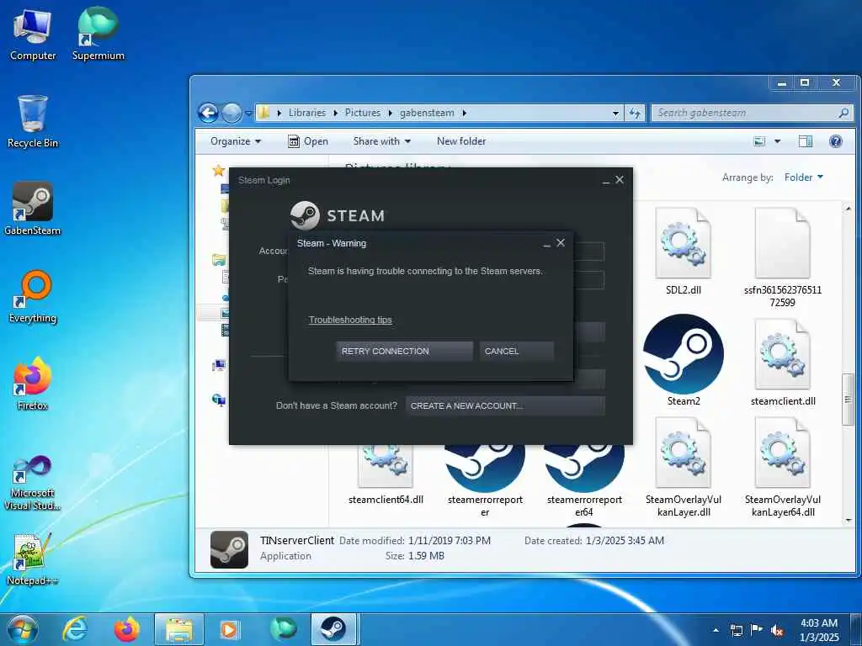Open Explorer help with the question mark icon

(x=836, y=141)
